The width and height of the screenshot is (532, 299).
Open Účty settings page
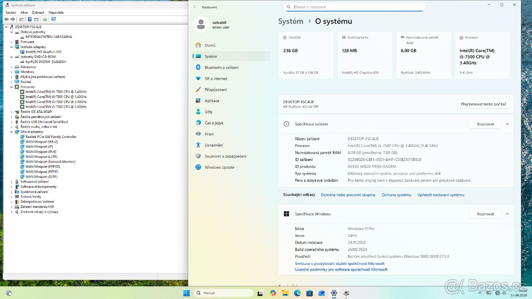[231, 112]
